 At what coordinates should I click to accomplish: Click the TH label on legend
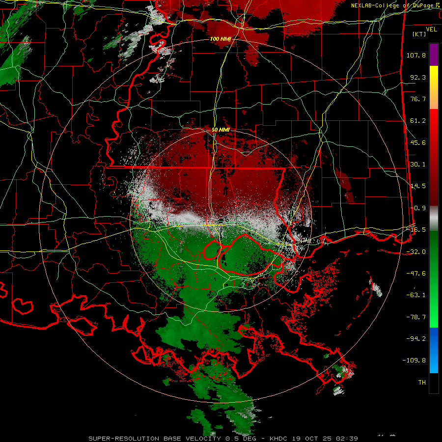(x=422, y=383)
